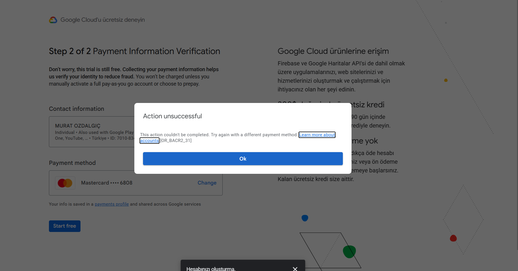Click the Mastercard logo icon
The image size is (518, 271).
[65, 183]
